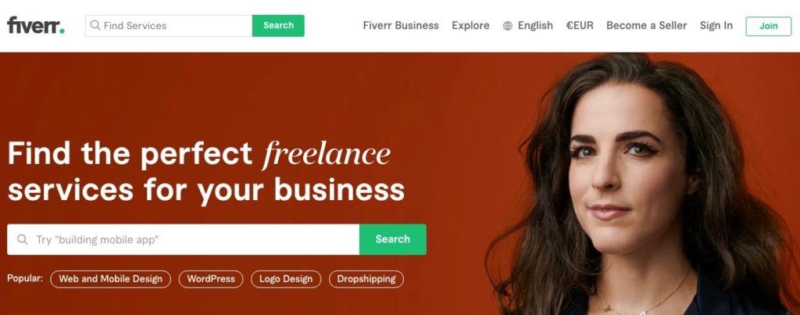Open the Fiverr Business menu item

(x=401, y=26)
